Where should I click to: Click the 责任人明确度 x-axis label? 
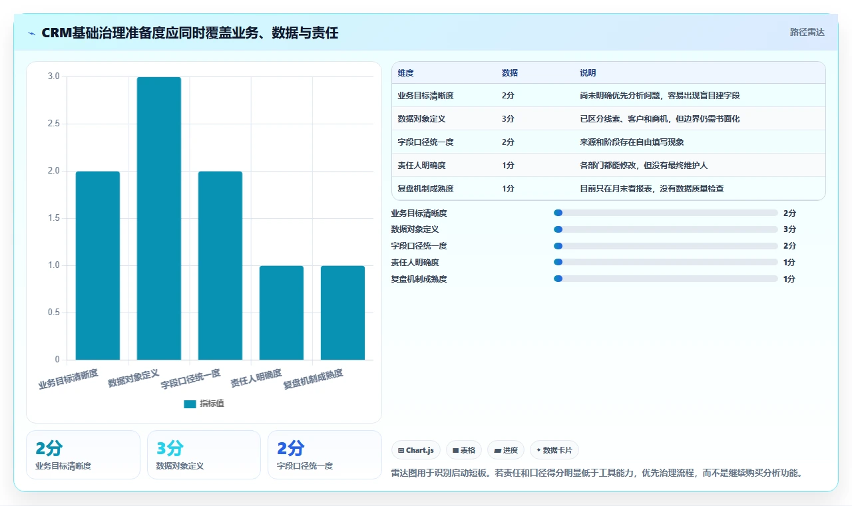click(x=256, y=378)
